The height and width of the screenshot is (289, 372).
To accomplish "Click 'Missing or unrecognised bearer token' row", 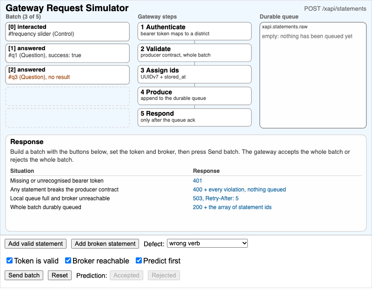I will click(186, 181).
